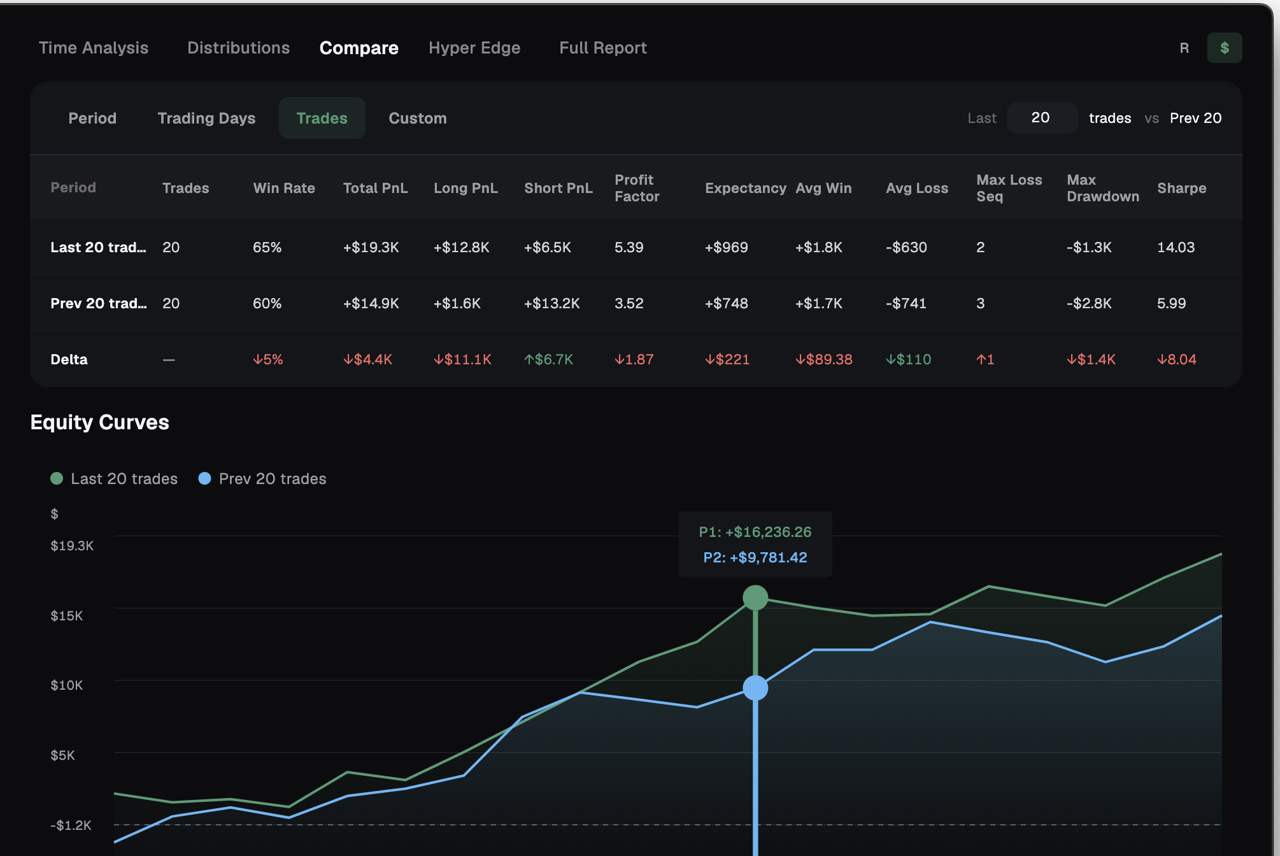Click the +$19.3K total PnL cell
The height and width of the screenshot is (856, 1280).
tap(371, 247)
